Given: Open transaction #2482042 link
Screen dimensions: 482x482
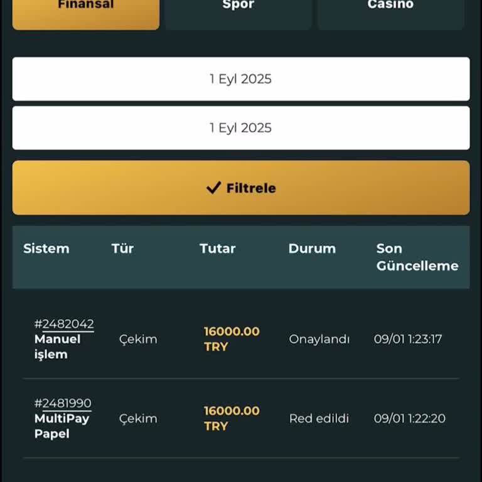Looking at the screenshot, I should point(64,324).
